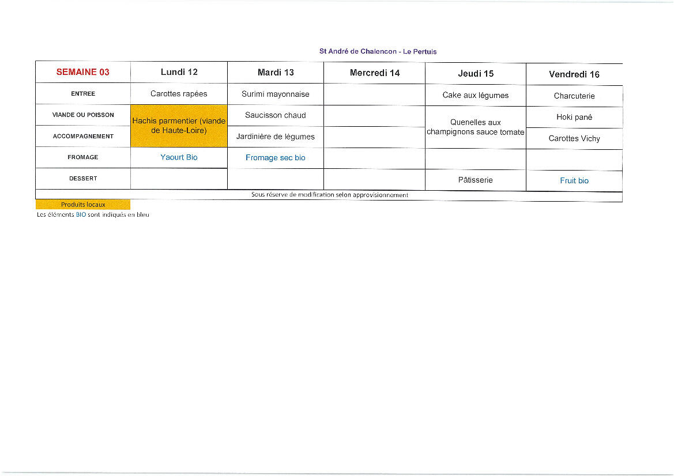Select the red SEMAINE 03 header cell
The width and height of the screenshot is (674, 476).
click(x=82, y=72)
